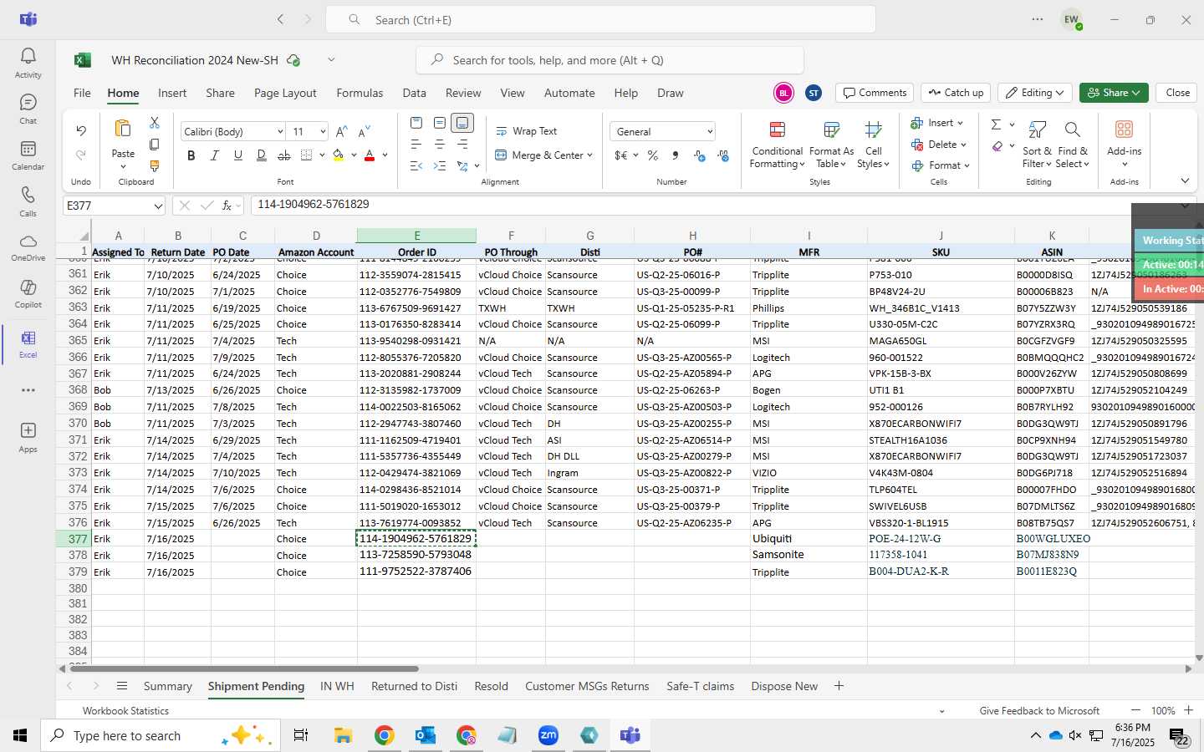1204x752 pixels.
Task: Open Conditional Formatting icon in Styles
Action: 777,130
